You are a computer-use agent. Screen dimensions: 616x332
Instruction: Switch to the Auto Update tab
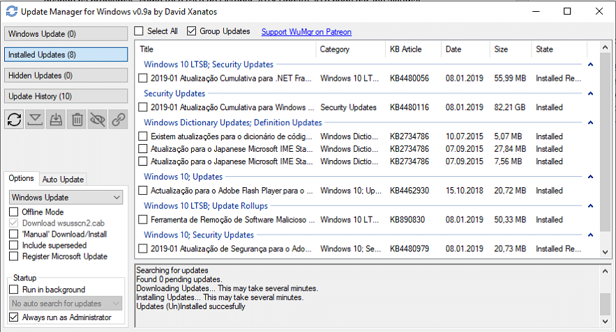pyautogui.click(x=63, y=180)
